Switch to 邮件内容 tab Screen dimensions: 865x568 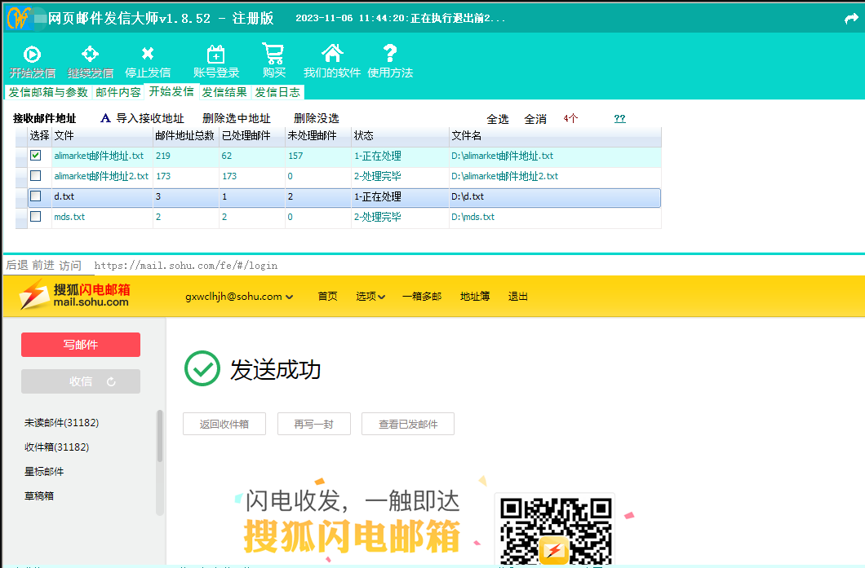(118, 92)
